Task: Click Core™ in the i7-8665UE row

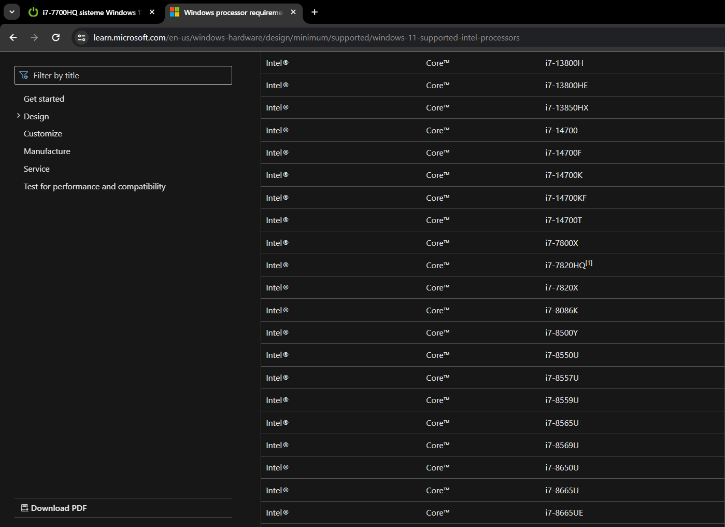Action: click(438, 512)
